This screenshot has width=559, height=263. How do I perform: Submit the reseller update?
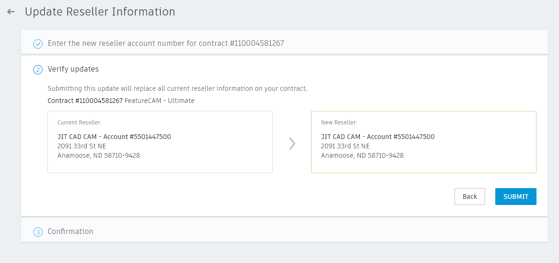(515, 197)
